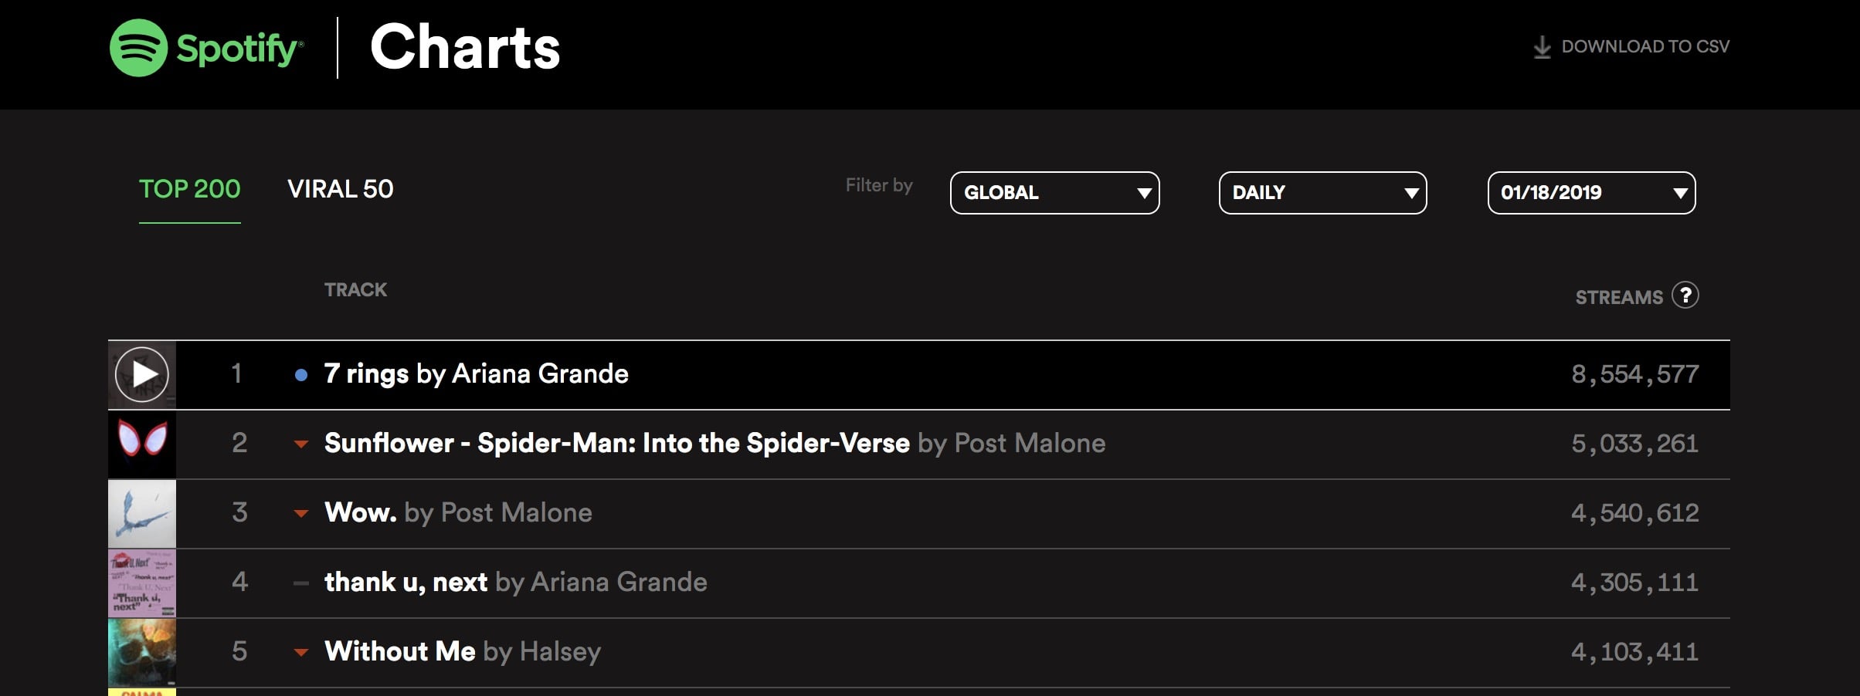Open 7 rings by Ariana Grande track

tap(476, 374)
